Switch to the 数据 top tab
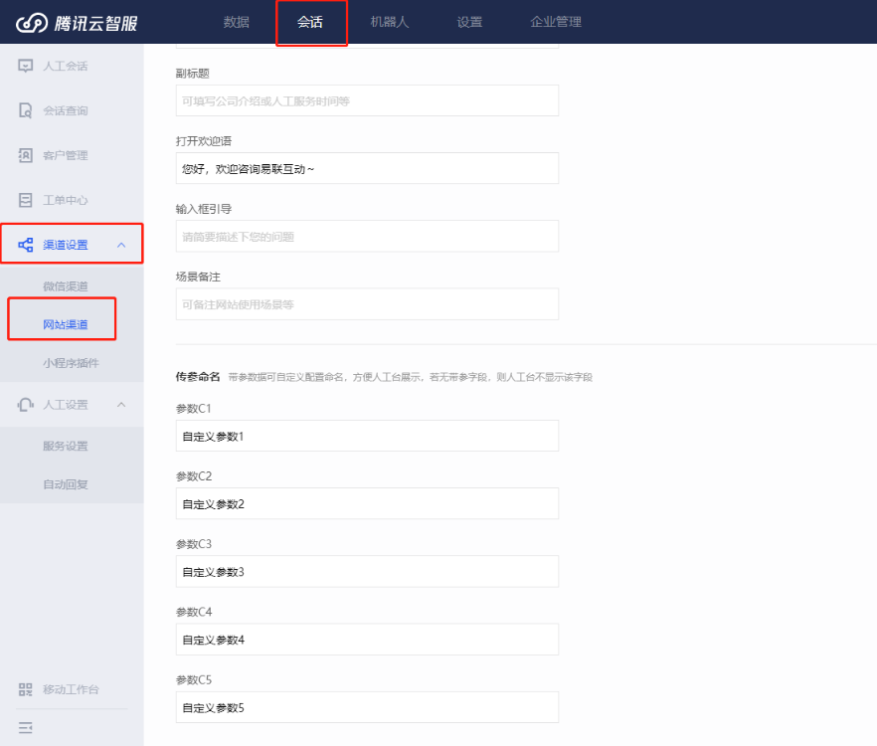 tap(237, 22)
